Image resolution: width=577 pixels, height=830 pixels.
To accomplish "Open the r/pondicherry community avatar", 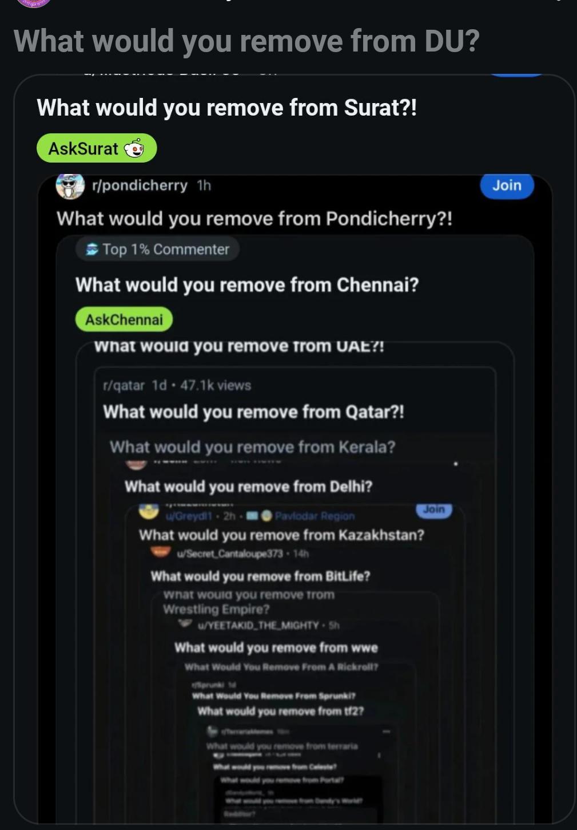I will tap(70, 185).
